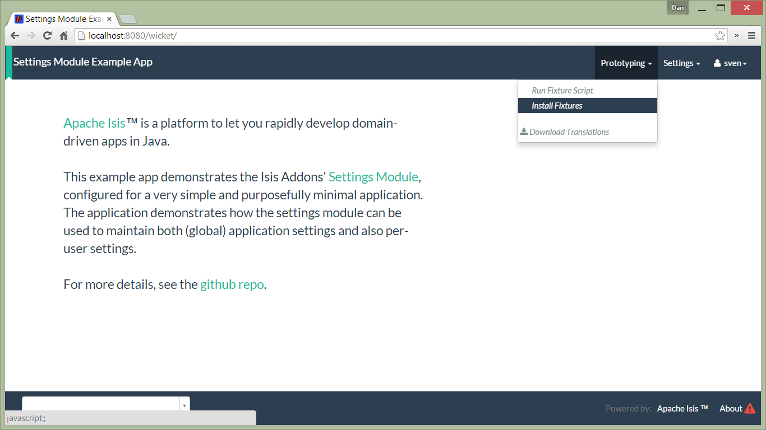Open the Chrome hamburger menu
The width and height of the screenshot is (766, 430).
(751, 35)
